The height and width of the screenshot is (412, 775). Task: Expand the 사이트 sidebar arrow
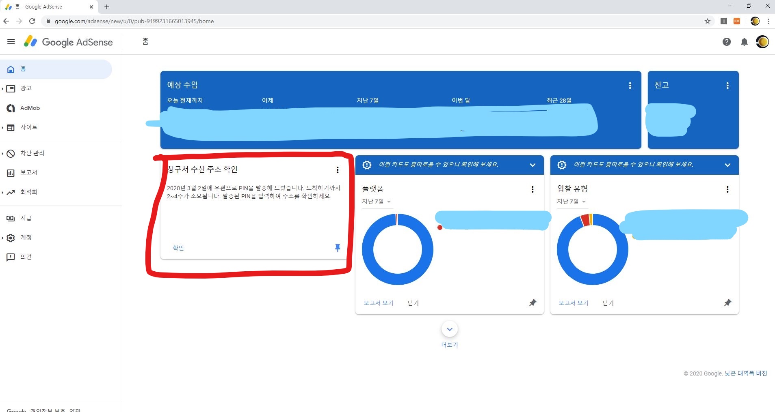coord(2,127)
